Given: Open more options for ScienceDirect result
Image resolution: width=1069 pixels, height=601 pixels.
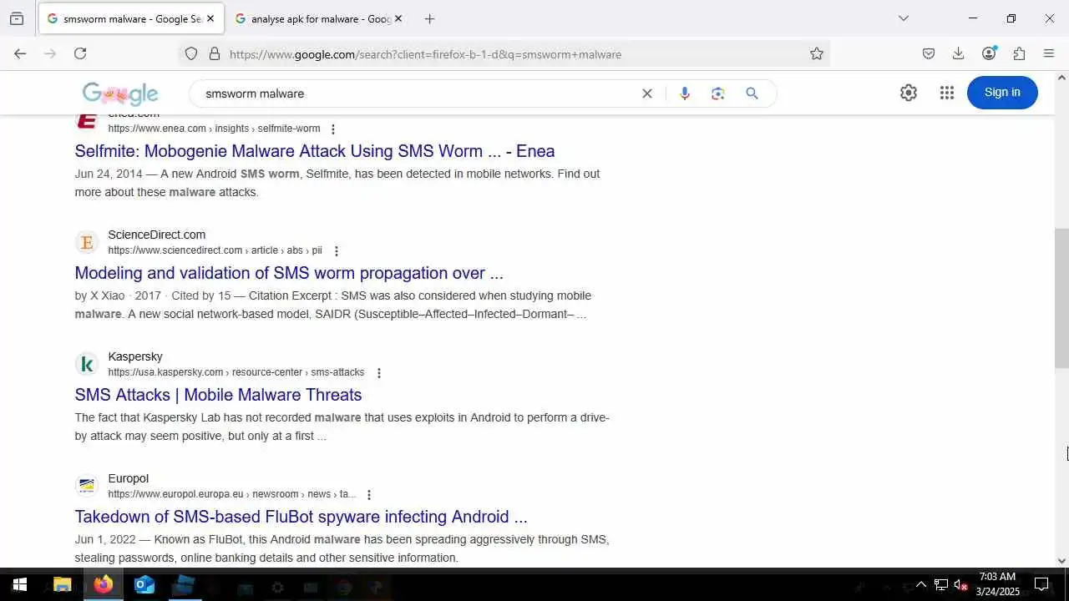Looking at the screenshot, I should pos(337,251).
